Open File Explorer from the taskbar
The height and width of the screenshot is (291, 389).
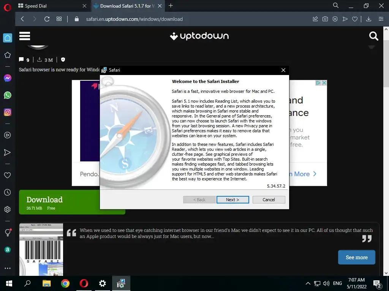click(46, 283)
